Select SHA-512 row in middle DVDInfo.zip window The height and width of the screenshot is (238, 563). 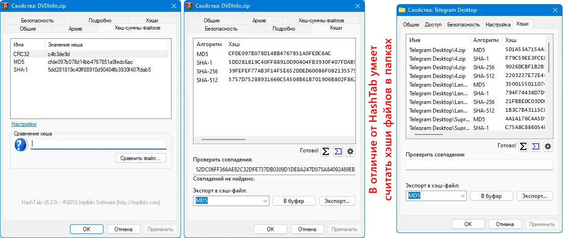(274, 80)
